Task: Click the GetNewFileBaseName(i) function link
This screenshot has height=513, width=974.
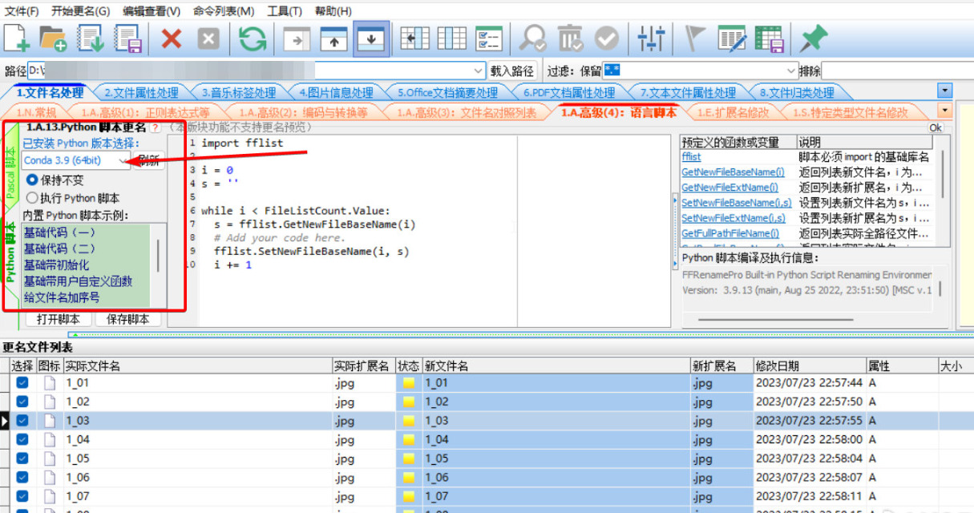Action: click(733, 172)
